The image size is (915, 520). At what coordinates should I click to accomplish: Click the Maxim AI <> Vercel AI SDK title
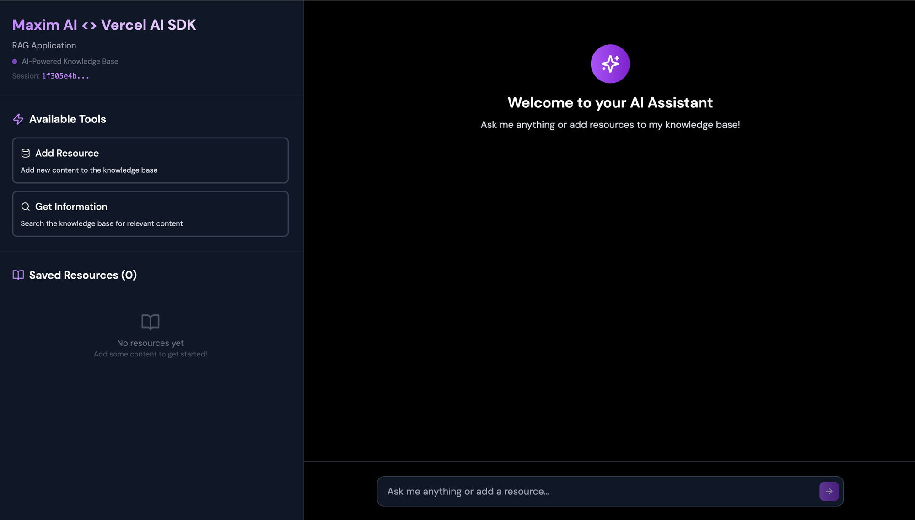tap(104, 25)
